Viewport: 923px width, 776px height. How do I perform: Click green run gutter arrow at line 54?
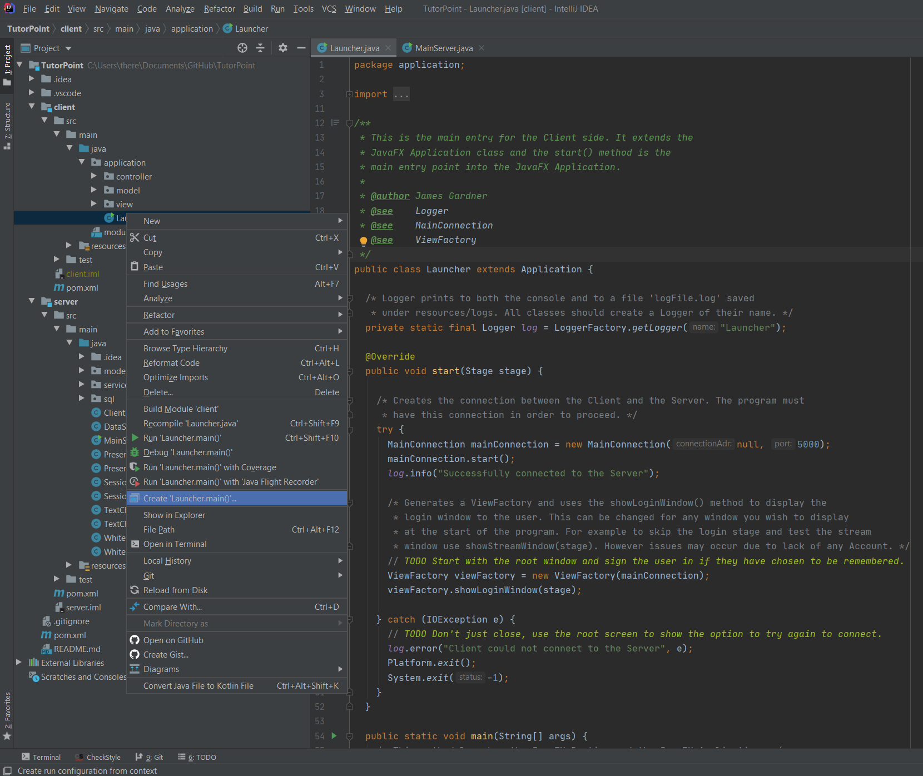pyautogui.click(x=334, y=735)
